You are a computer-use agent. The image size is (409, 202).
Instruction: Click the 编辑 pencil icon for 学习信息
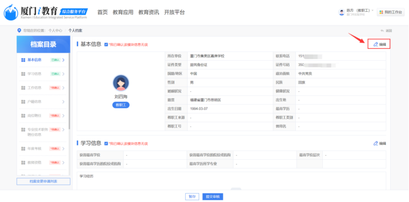(375, 143)
